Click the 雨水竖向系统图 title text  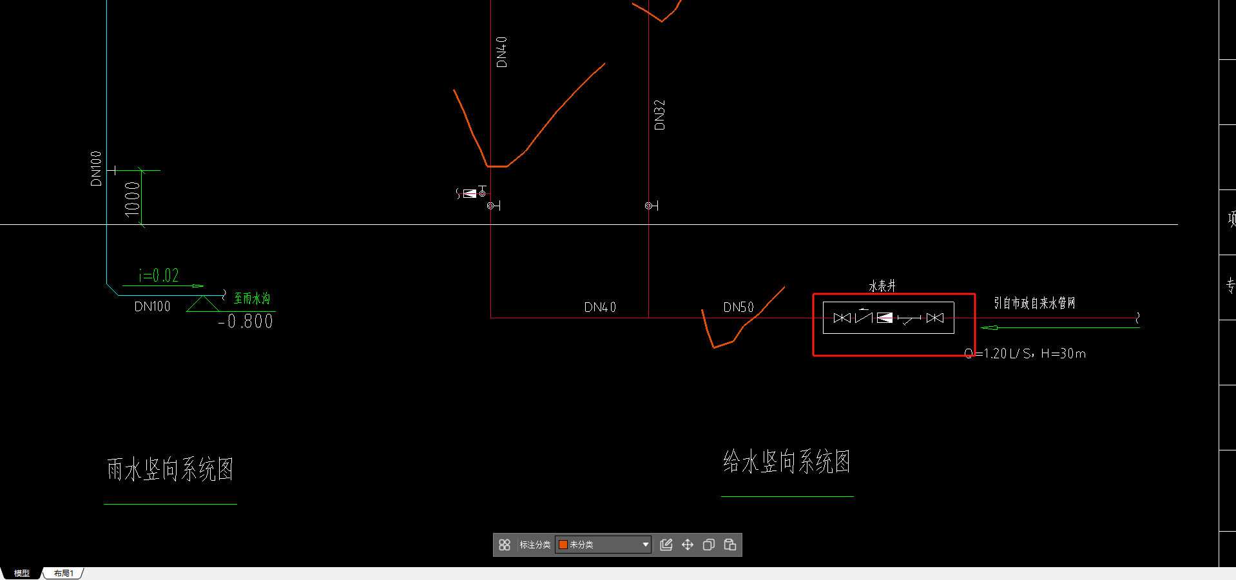(x=170, y=469)
